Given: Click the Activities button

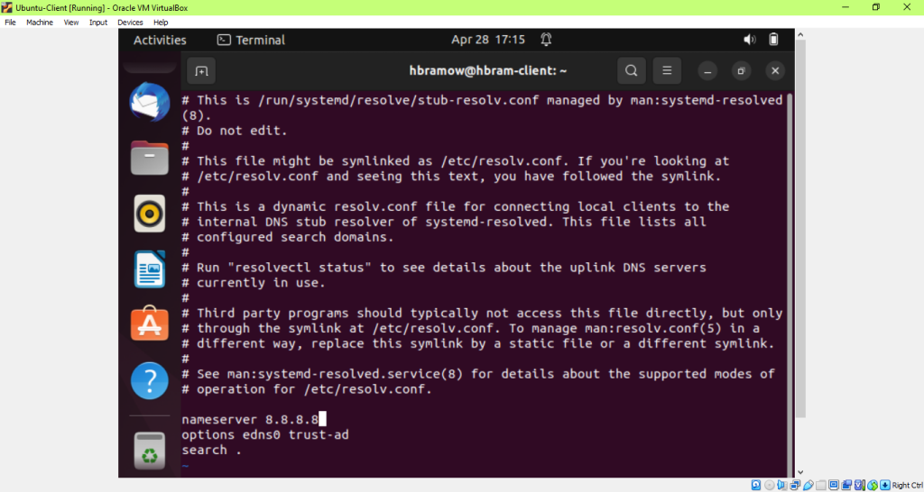Looking at the screenshot, I should tap(160, 40).
